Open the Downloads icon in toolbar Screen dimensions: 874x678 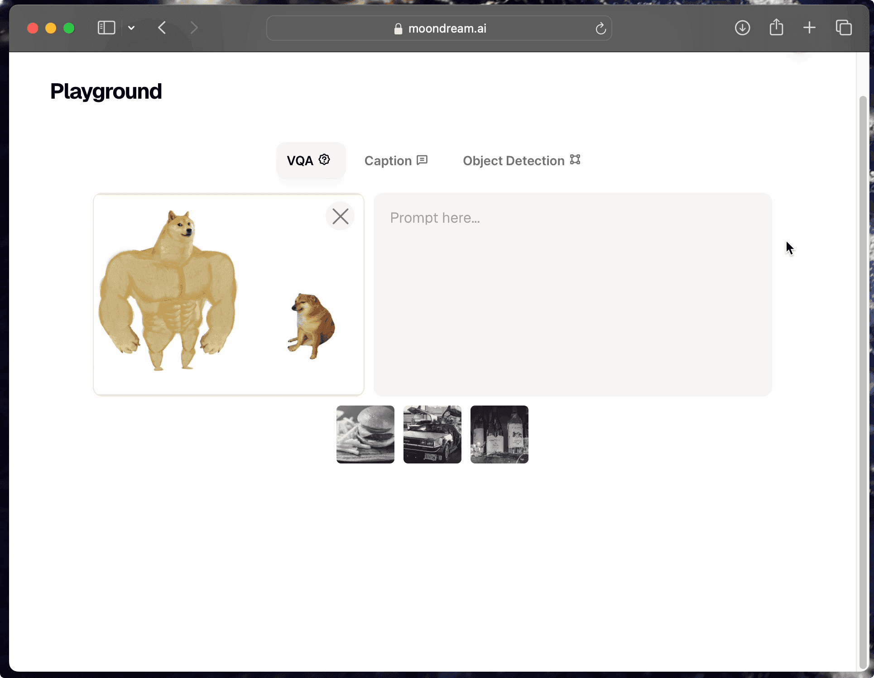tap(742, 28)
